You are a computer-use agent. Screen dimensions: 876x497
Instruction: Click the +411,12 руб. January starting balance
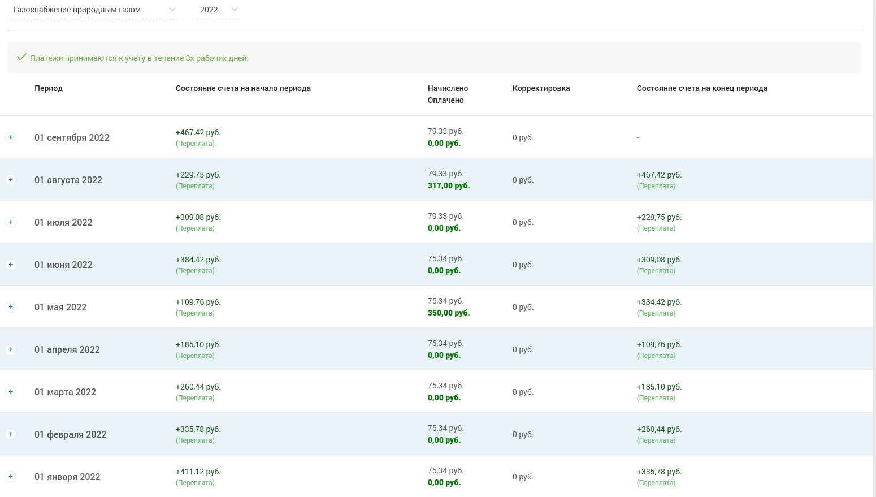pos(198,472)
